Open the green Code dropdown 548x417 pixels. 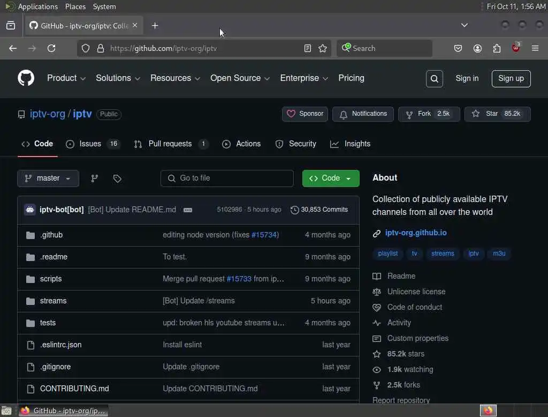[x=331, y=178]
